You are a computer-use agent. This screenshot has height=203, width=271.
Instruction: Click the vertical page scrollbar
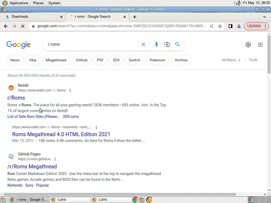pos(269,54)
